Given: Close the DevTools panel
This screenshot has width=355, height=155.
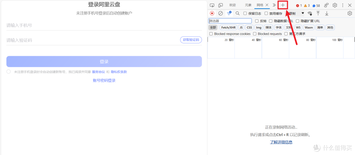Looking at the screenshot, I should pyautogui.click(x=349, y=5).
